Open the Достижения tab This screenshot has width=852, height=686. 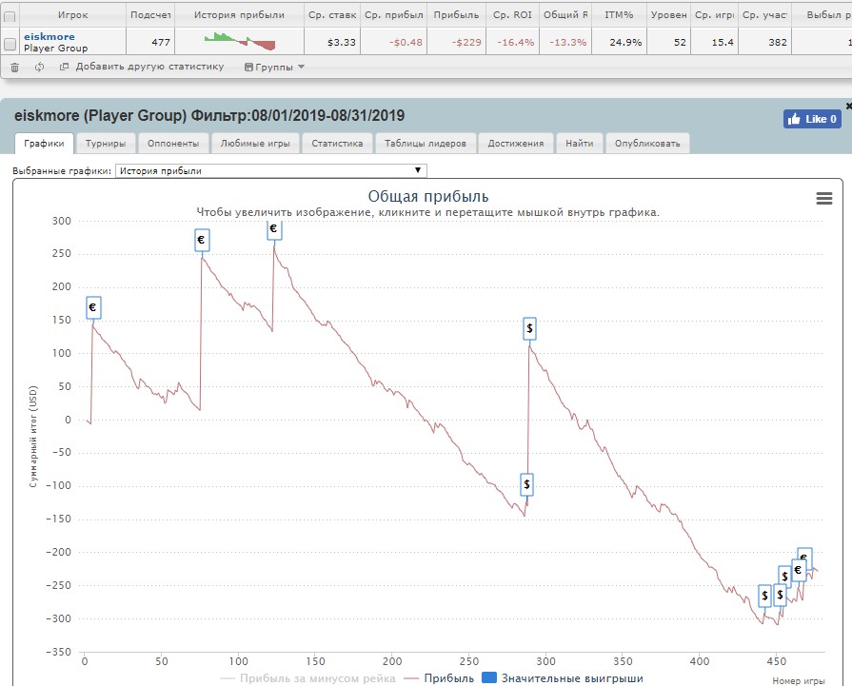516,144
